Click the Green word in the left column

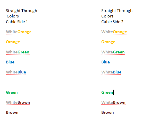pyautogui.click(x=12, y=92)
